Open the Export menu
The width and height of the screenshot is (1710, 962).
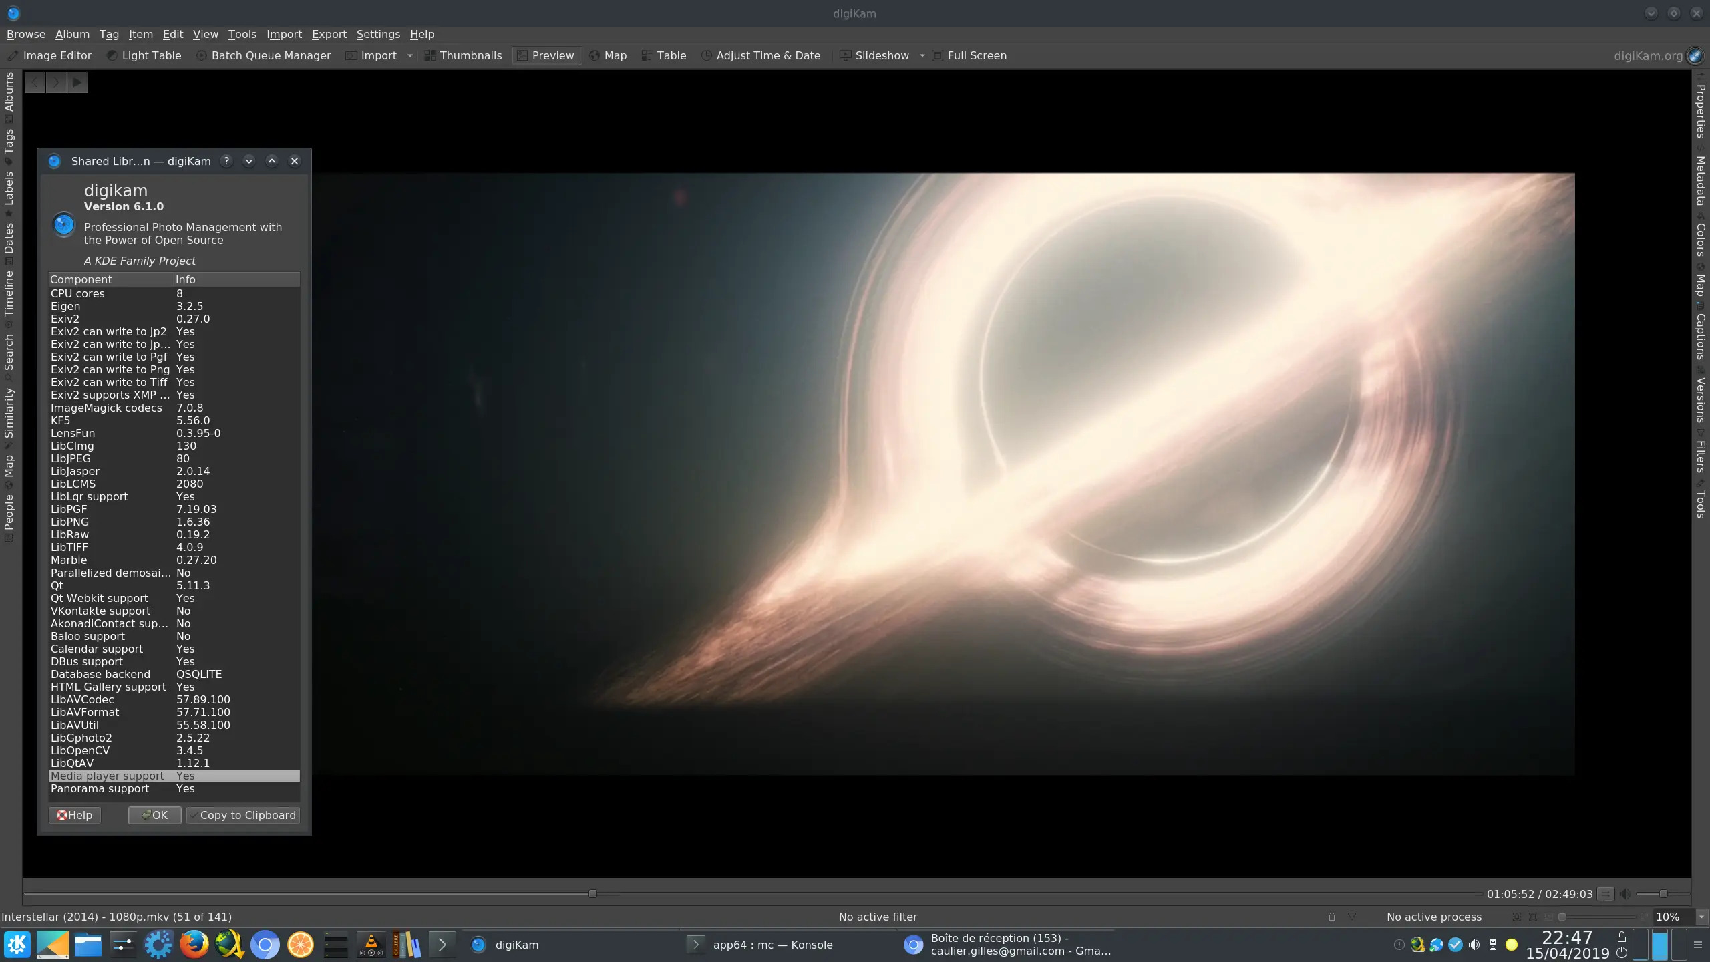coord(329,34)
